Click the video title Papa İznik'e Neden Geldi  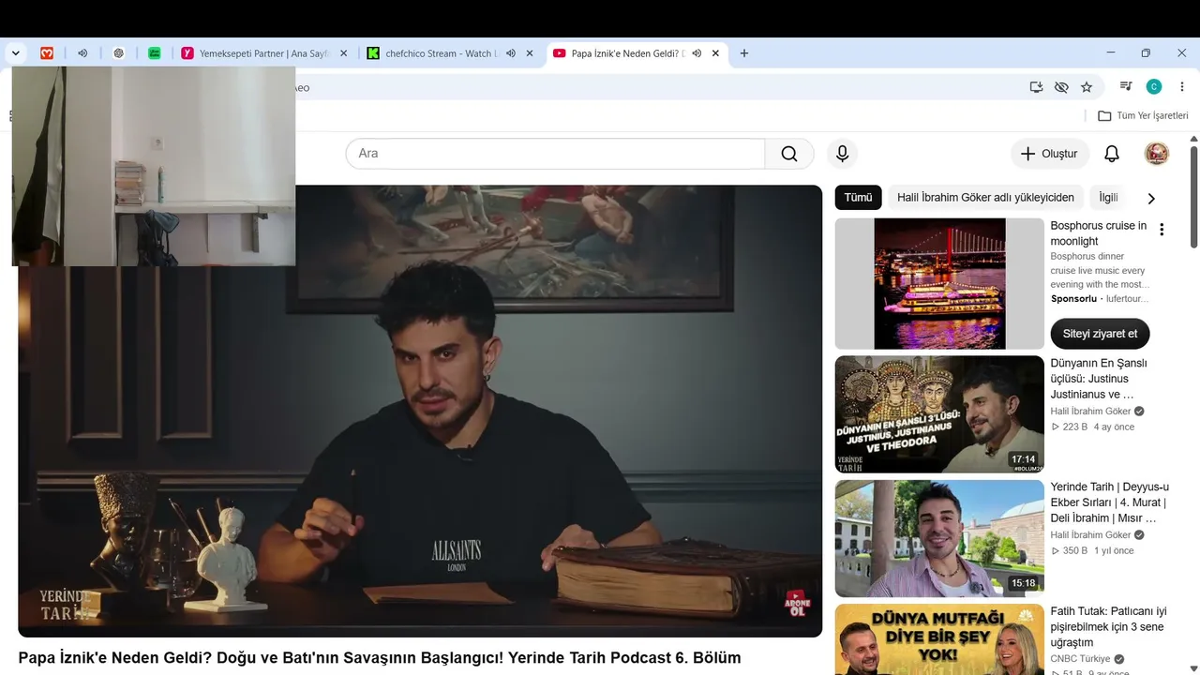click(380, 658)
